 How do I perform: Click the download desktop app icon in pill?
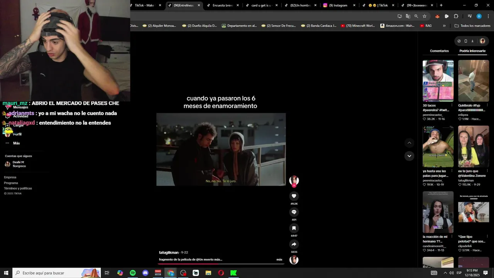click(472, 41)
